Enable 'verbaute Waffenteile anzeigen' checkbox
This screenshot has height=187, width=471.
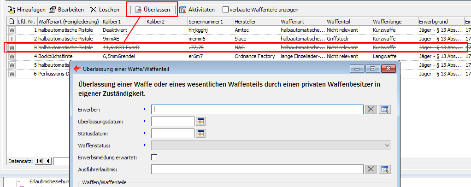[x=225, y=10]
